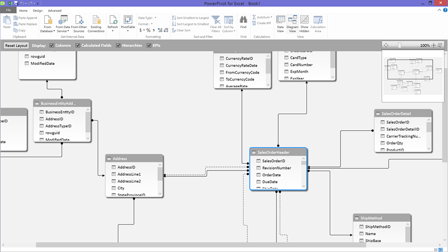Image resolution: width=448 pixels, height=252 pixels.
Task: Open the Data Type dropdown
Action: coord(147,17)
